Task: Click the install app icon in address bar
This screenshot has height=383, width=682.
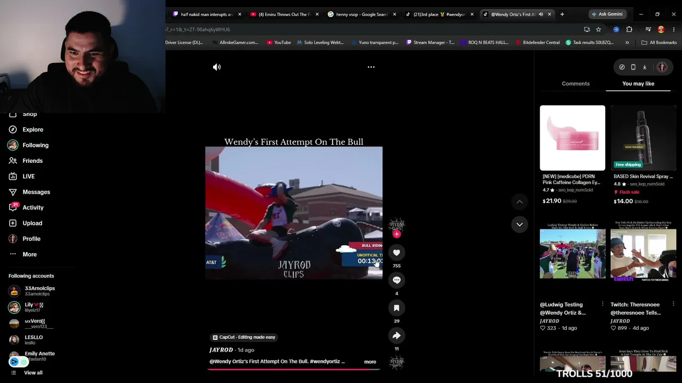Action: (587, 29)
